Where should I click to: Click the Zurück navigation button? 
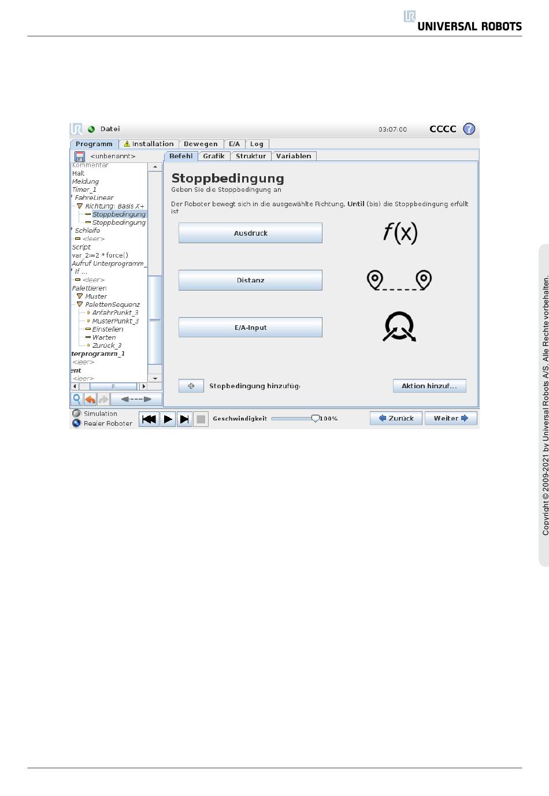(x=396, y=418)
